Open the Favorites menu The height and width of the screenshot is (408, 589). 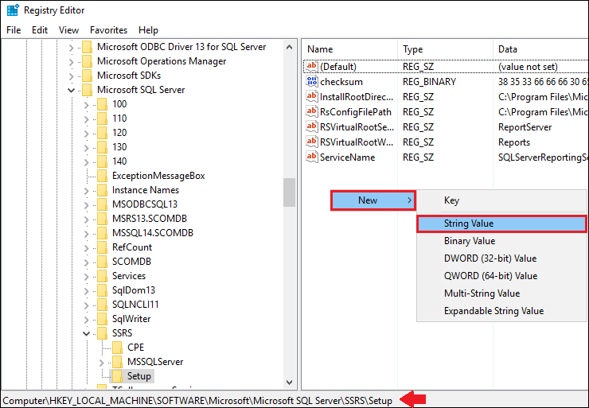pyautogui.click(x=108, y=30)
